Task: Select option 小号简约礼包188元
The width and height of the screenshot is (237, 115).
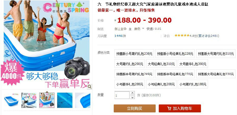Action: point(193,84)
